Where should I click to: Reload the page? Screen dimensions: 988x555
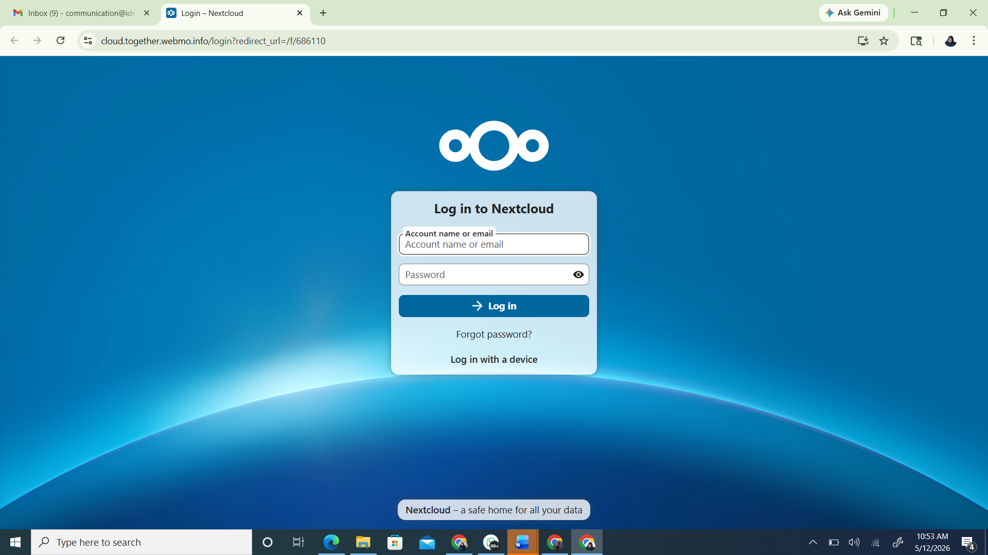[x=61, y=41]
